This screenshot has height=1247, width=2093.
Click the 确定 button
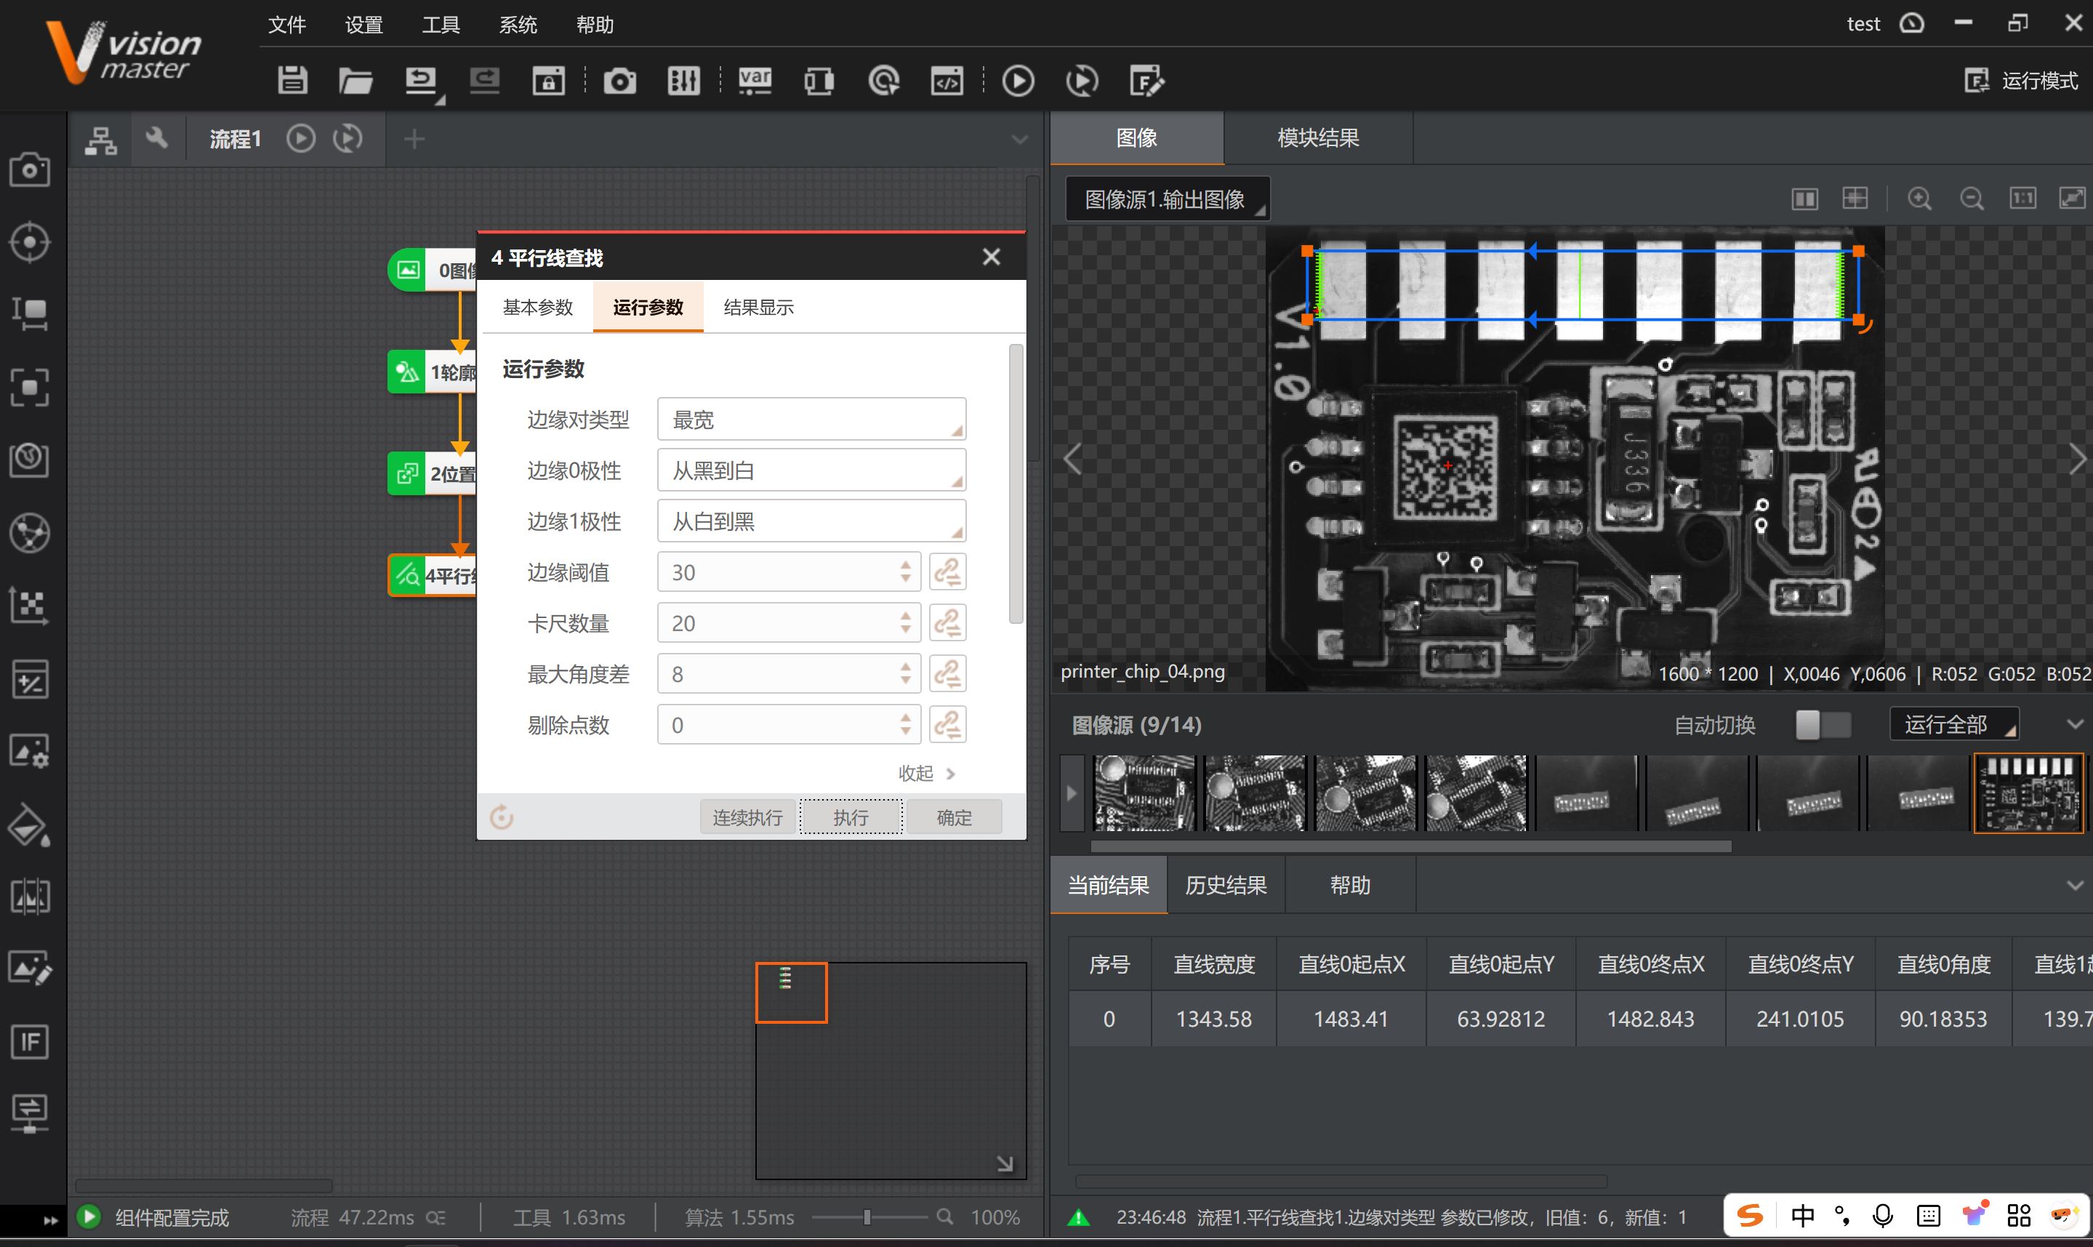953,817
